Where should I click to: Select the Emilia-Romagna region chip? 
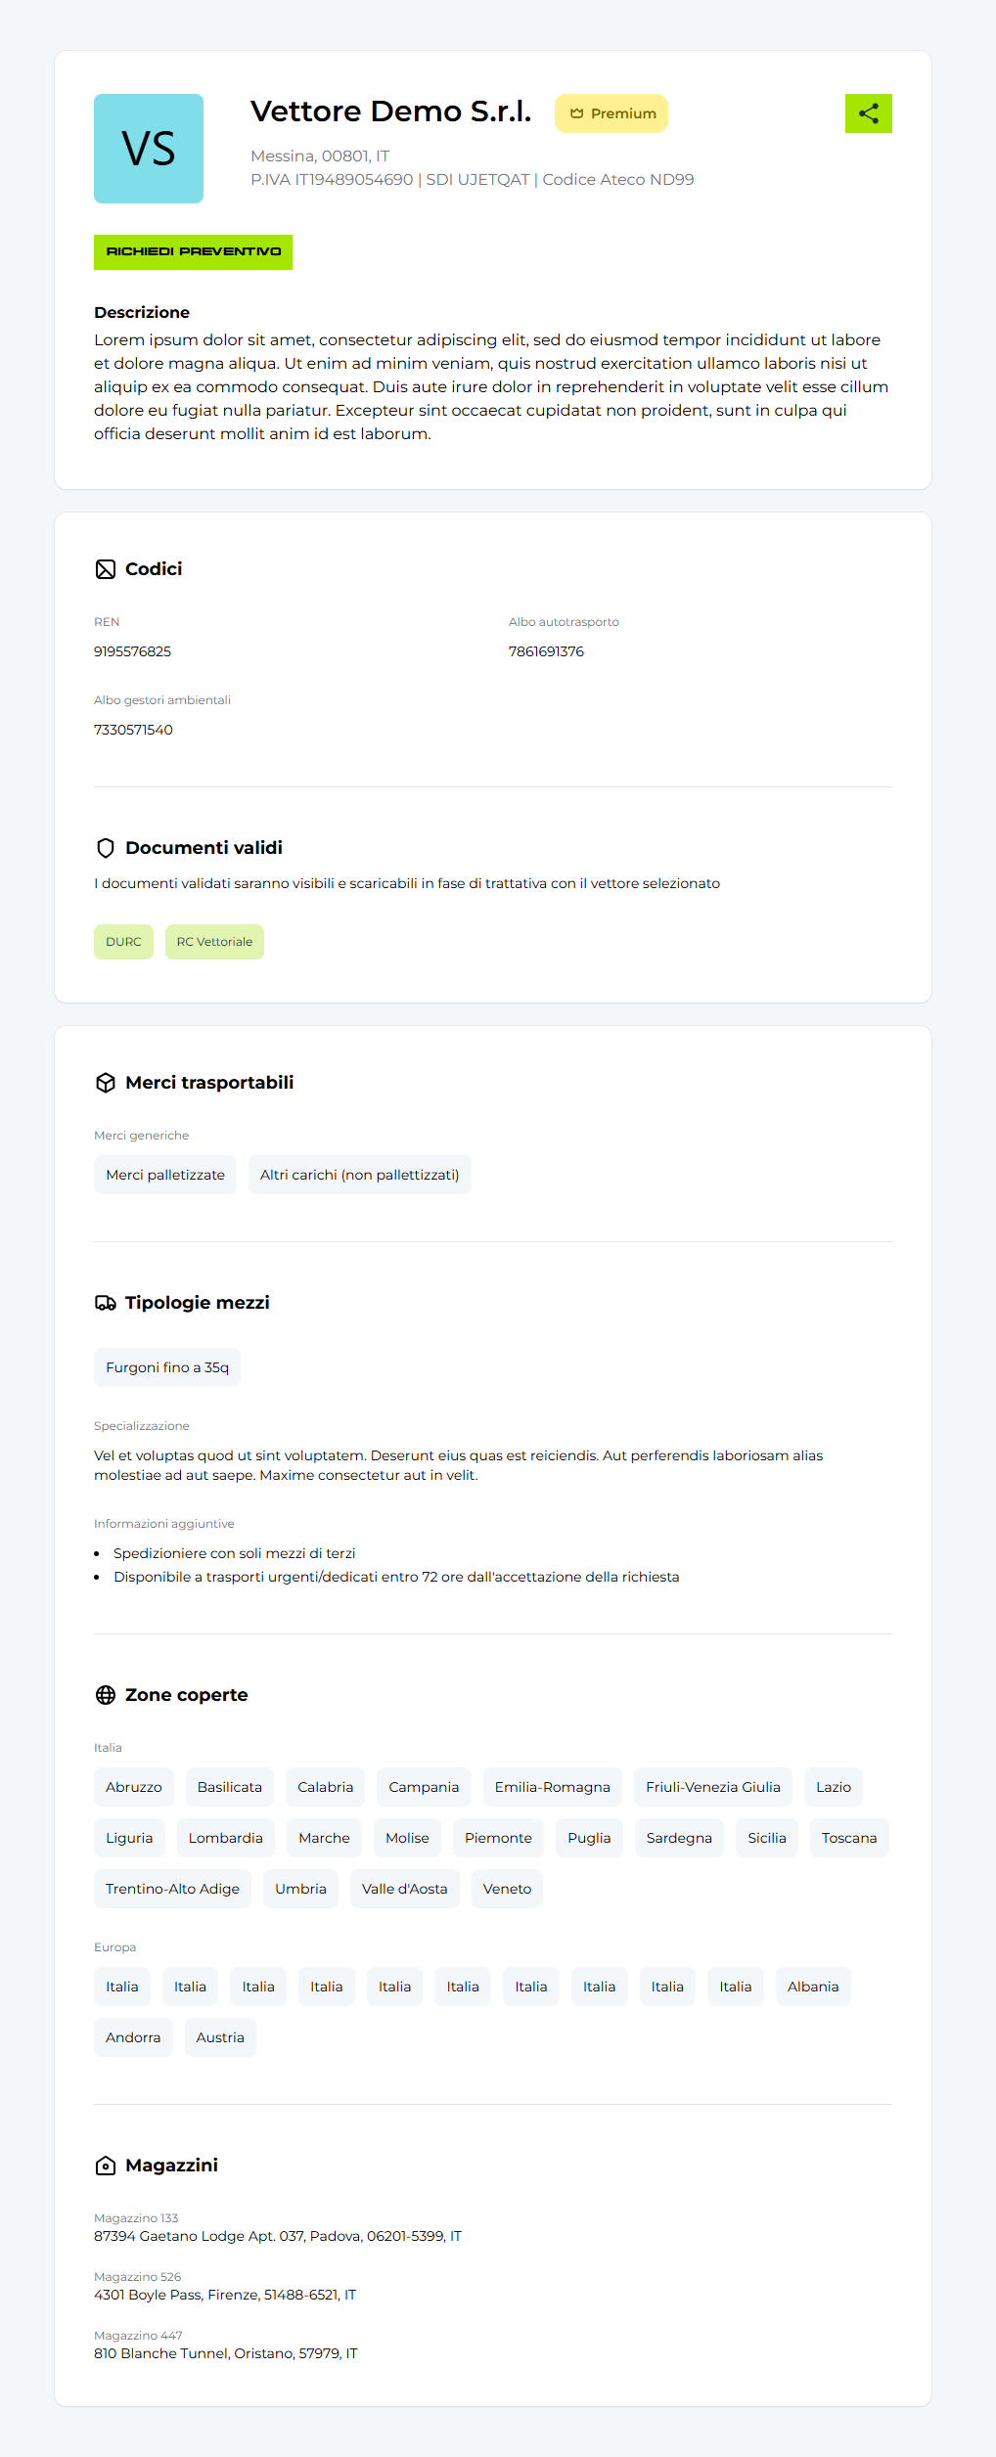(552, 1787)
